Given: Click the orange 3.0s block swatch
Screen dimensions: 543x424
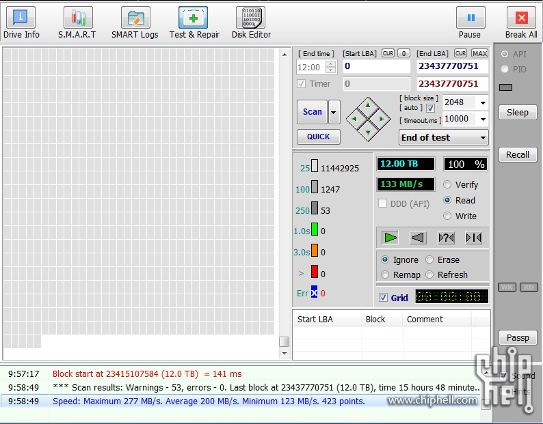Looking at the screenshot, I should pos(315,250).
